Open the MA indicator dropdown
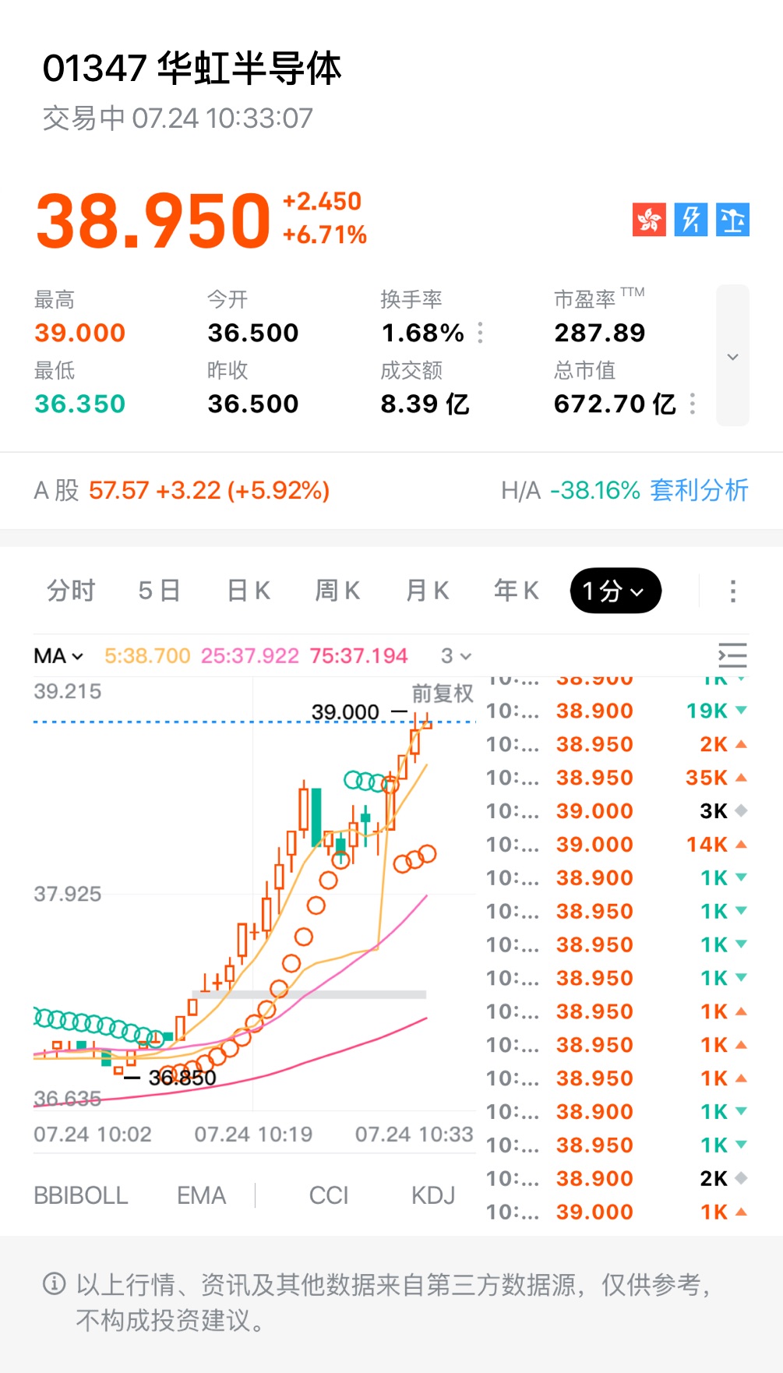This screenshot has width=783, height=1373. click(x=58, y=656)
